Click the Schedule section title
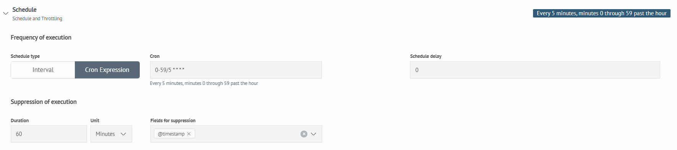The width and height of the screenshot is (677, 150). 24,10
